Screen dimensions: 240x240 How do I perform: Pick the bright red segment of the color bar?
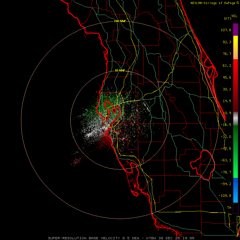click(x=235, y=66)
